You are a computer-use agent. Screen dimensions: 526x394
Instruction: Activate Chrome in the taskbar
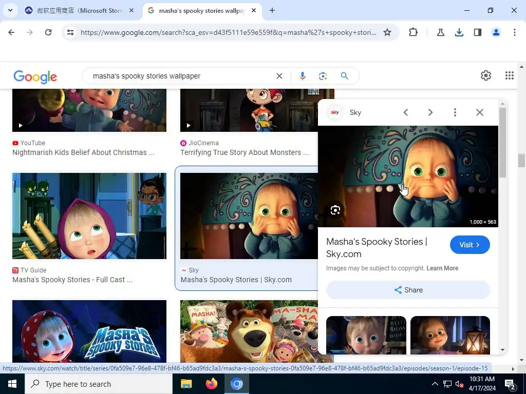point(236,384)
